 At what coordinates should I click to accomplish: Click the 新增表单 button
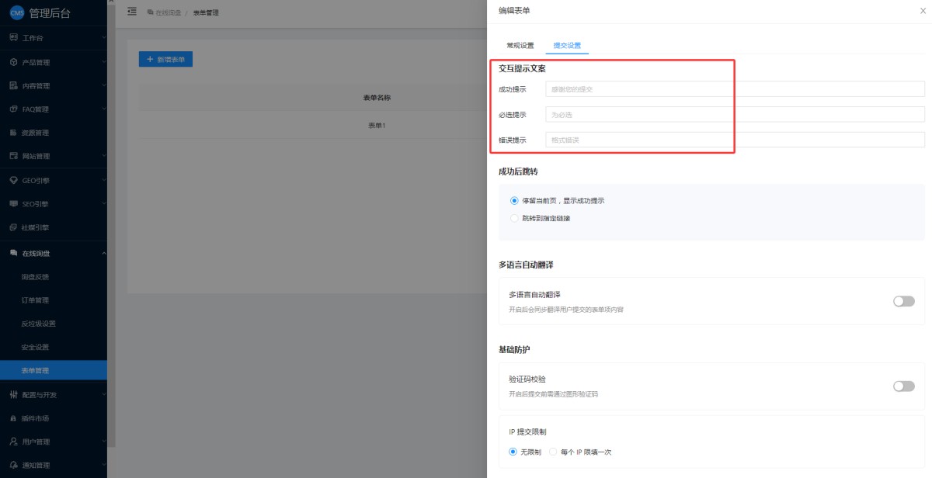pyautogui.click(x=165, y=59)
